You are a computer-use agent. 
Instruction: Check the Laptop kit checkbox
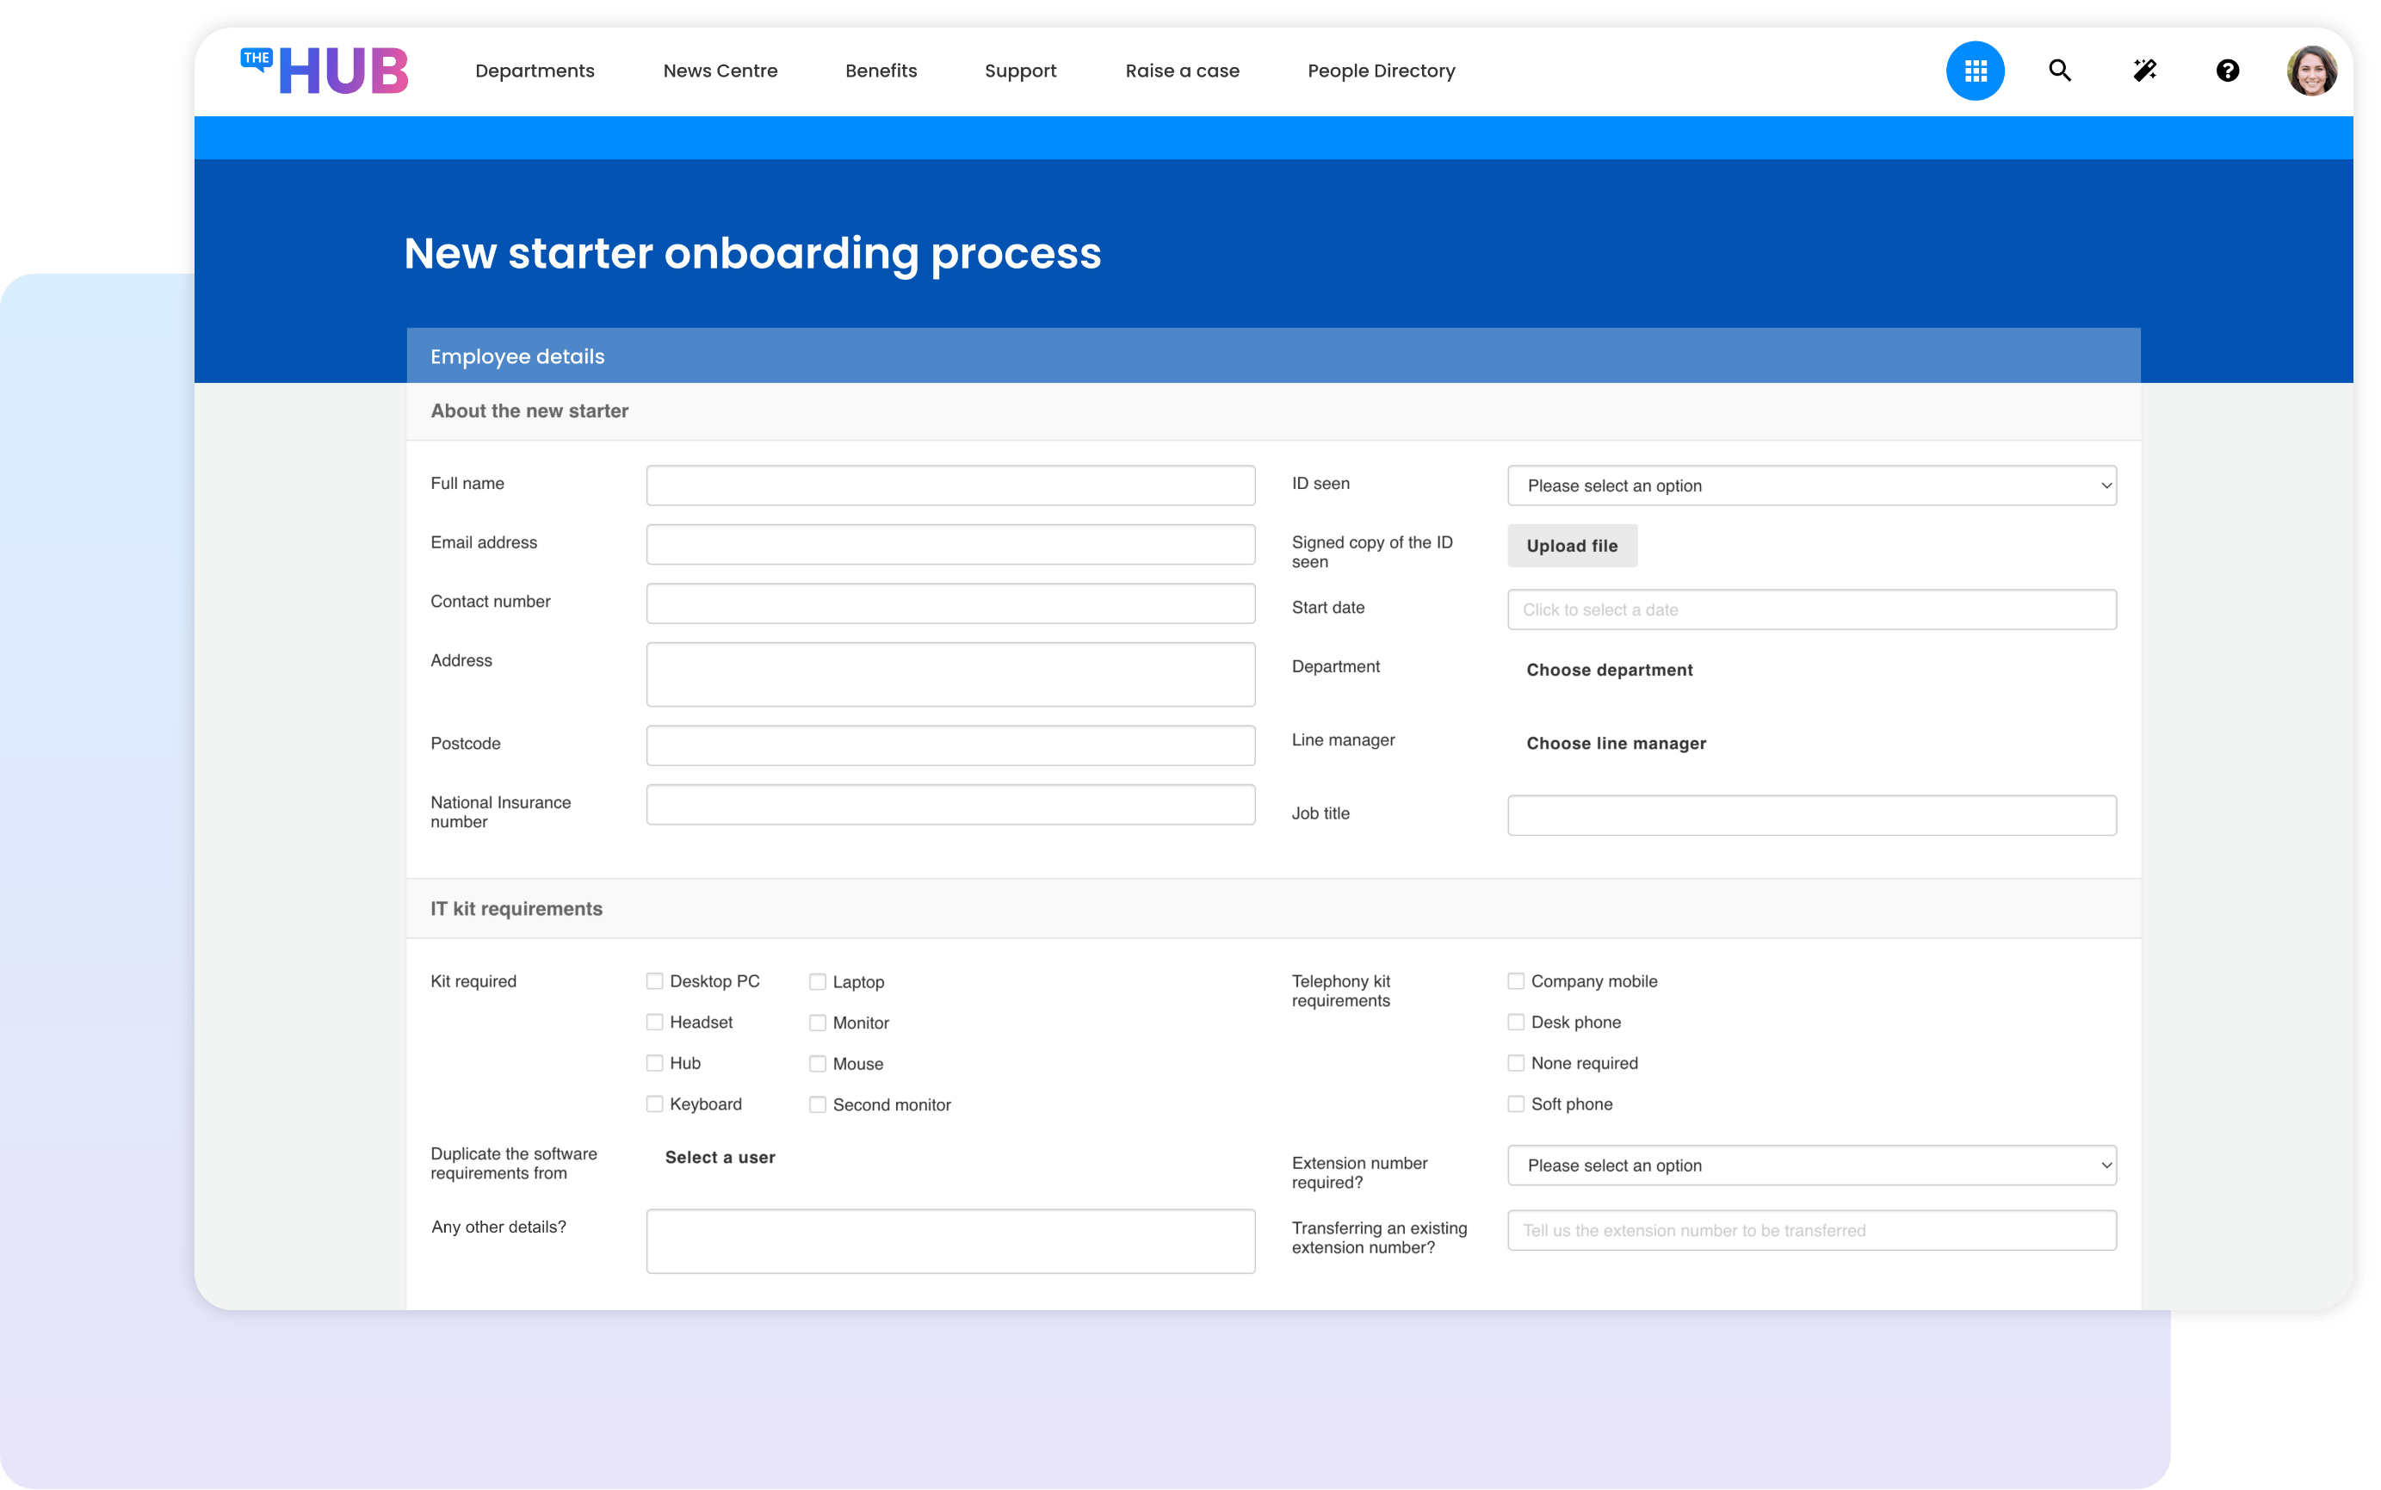pos(817,981)
